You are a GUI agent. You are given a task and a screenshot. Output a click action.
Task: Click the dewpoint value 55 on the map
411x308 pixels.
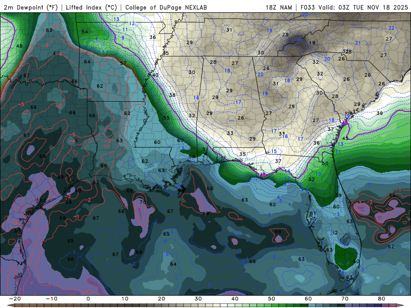166,118
